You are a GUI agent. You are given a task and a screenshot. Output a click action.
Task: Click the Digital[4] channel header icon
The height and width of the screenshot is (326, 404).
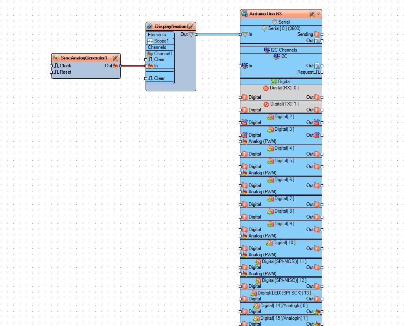pos(270,148)
